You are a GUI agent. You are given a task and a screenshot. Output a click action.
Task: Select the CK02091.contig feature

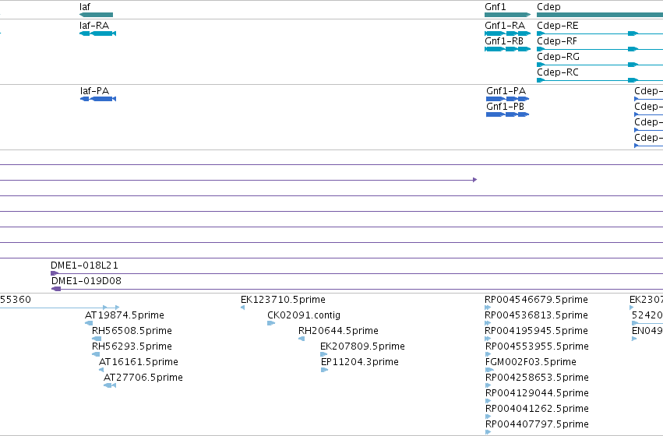271,323
